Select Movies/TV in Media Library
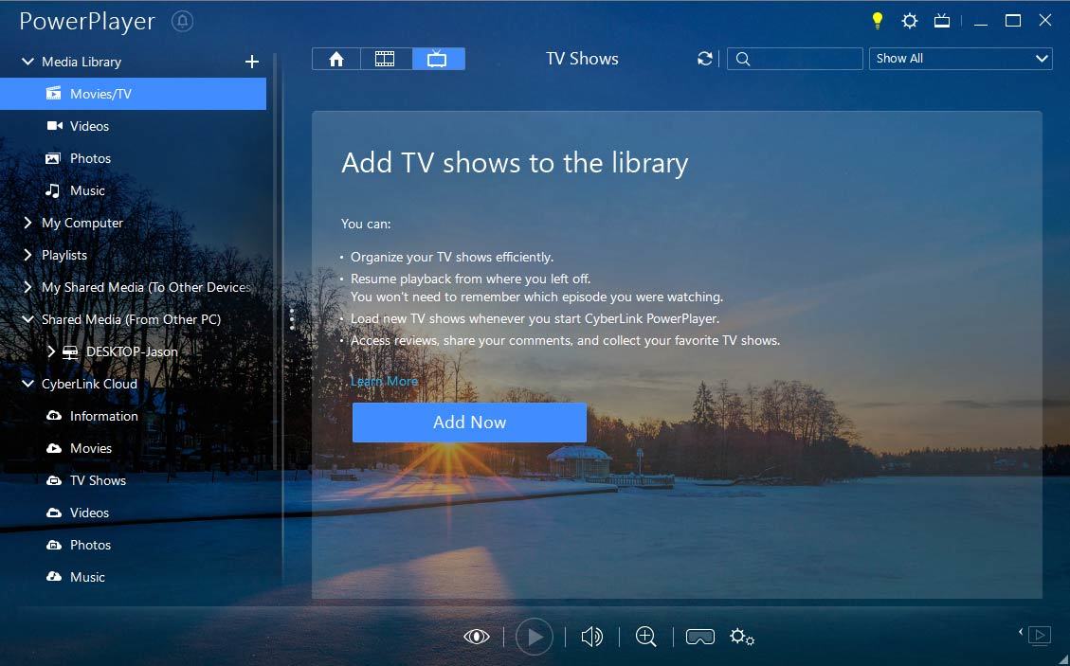The height and width of the screenshot is (666, 1070). tap(133, 94)
